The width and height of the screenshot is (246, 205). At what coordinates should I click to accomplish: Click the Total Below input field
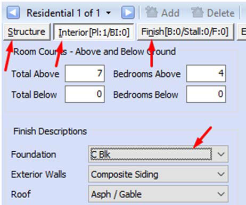(85, 94)
